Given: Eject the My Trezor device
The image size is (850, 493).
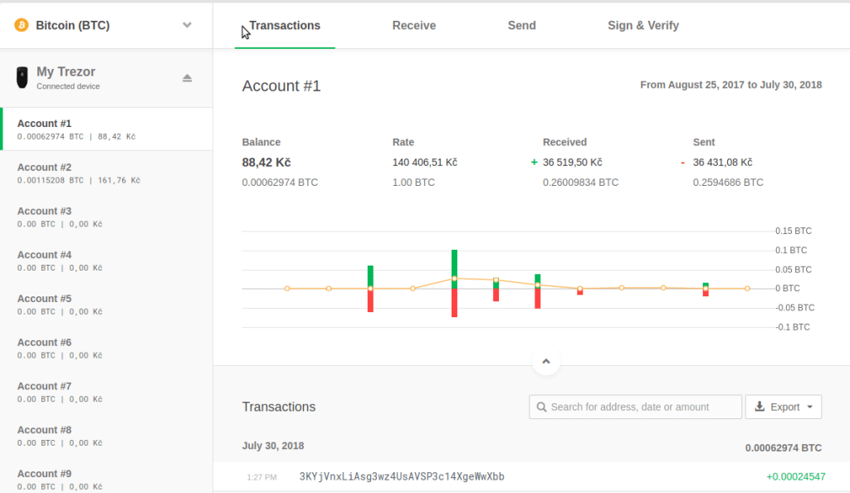Looking at the screenshot, I should tap(187, 78).
